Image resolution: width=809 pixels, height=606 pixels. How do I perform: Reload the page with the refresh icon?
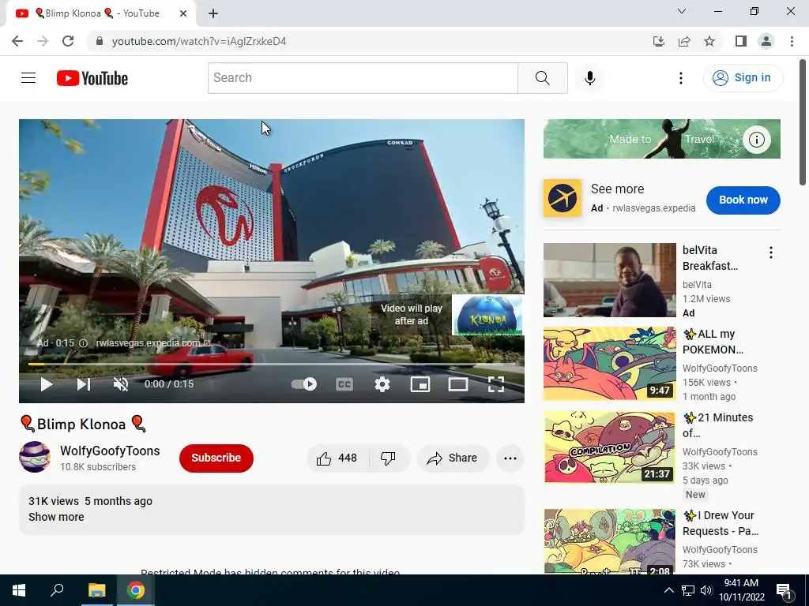point(68,41)
